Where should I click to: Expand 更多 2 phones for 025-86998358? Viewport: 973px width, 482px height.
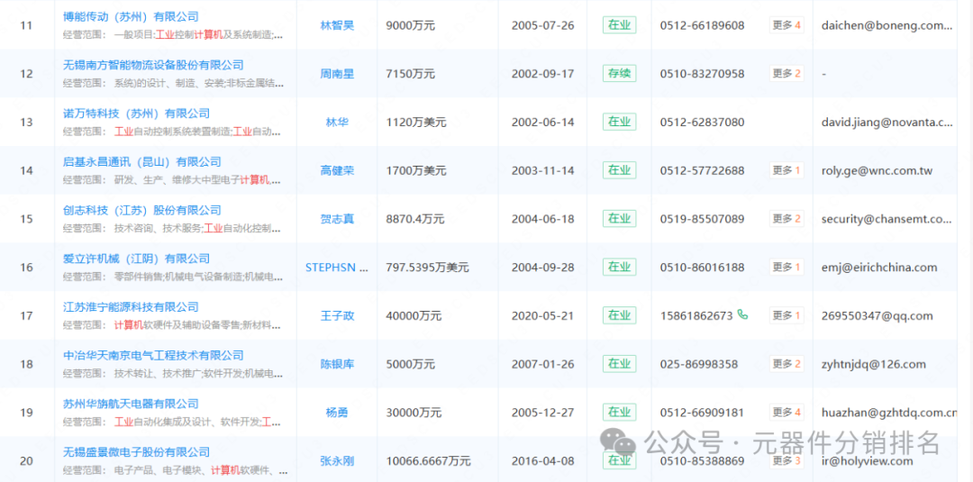[x=787, y=364]
